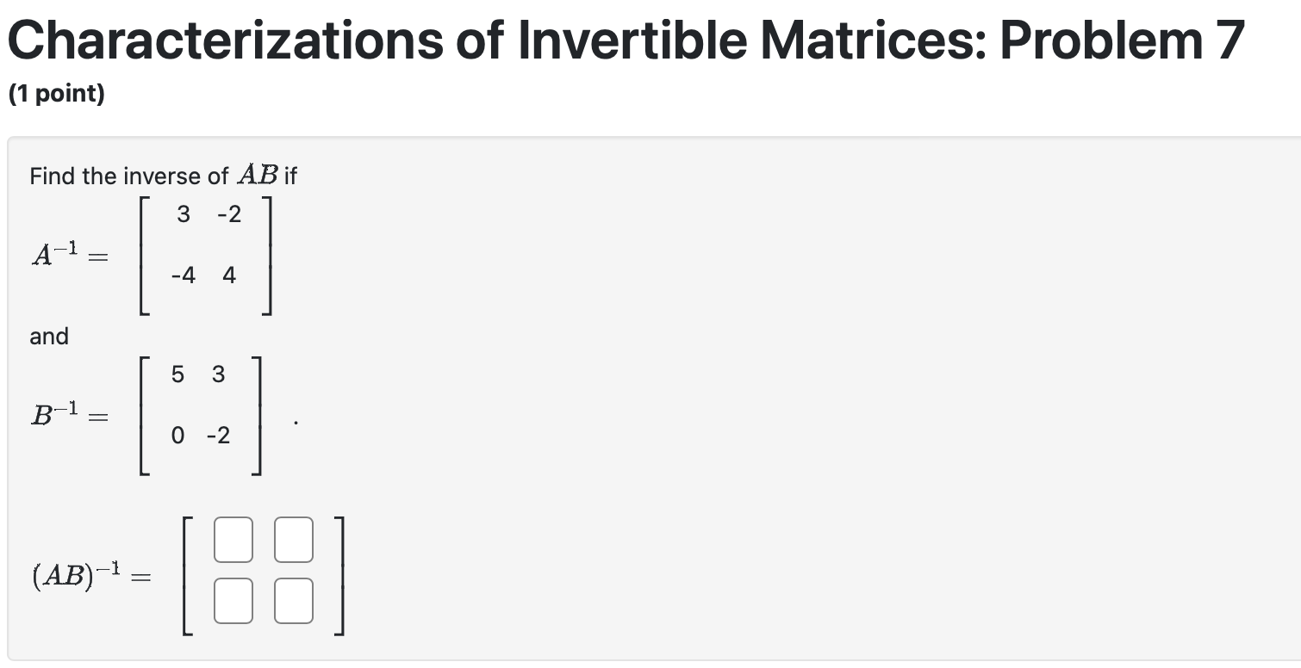Select the entry -2 in A inverse matrix
This screenshot has width=1301, height=668.
(228, 214)
